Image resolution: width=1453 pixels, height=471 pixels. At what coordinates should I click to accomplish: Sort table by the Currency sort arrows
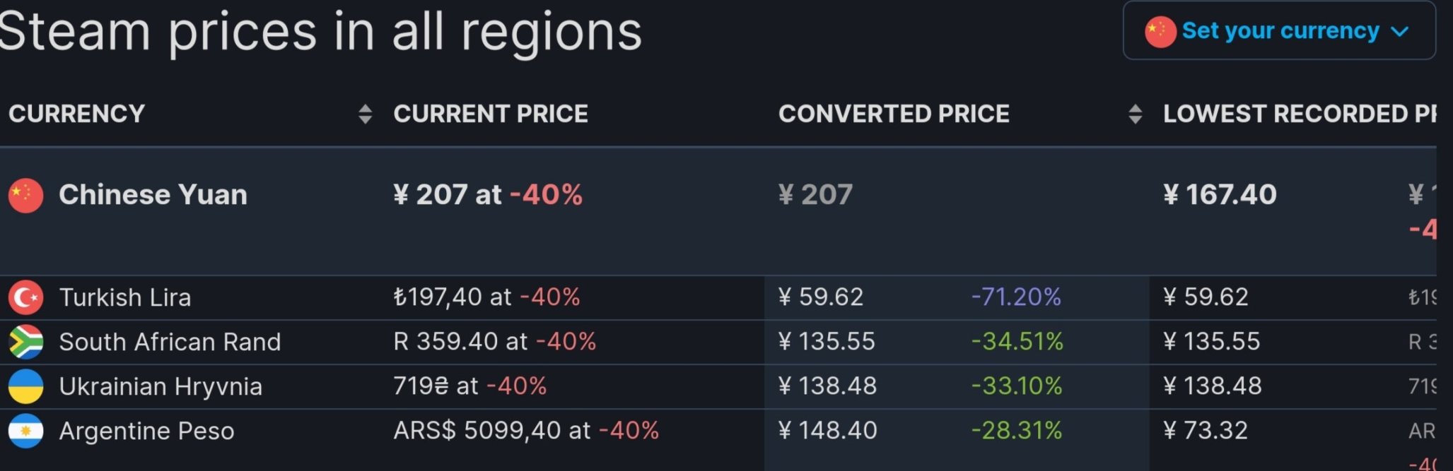point(365,114)
